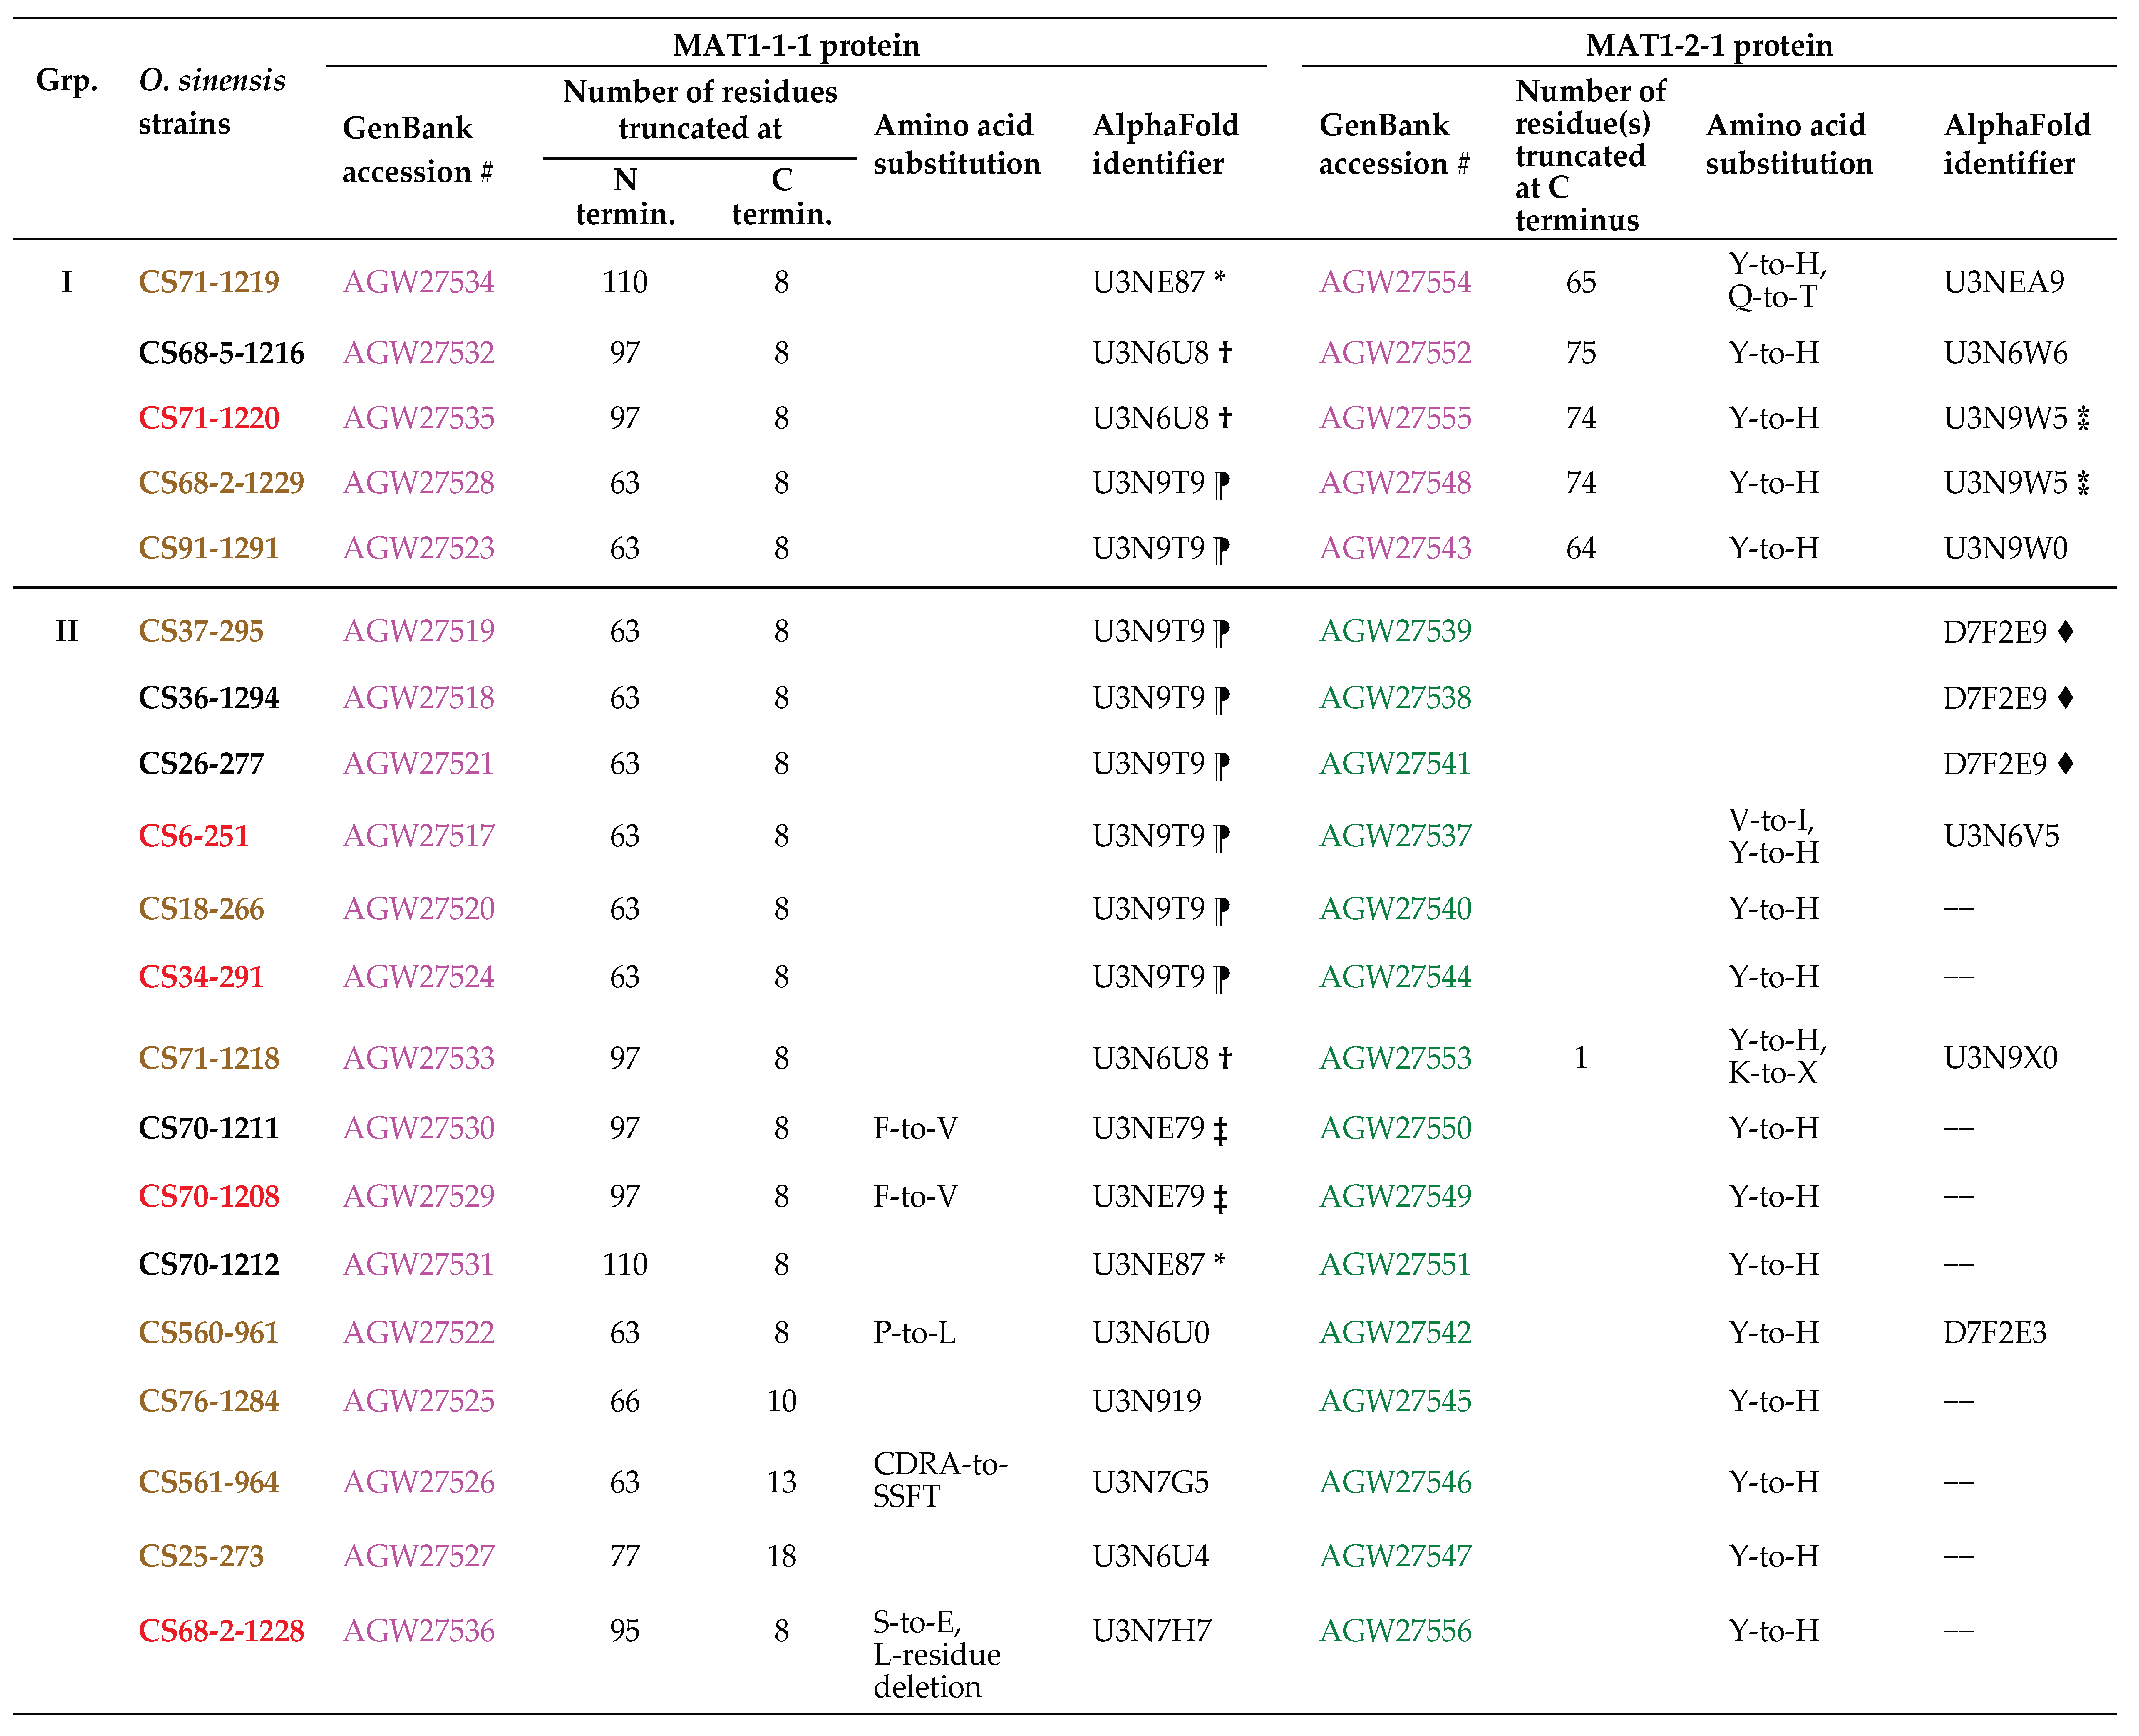Click accession AGW27555

click(1395, 418)
